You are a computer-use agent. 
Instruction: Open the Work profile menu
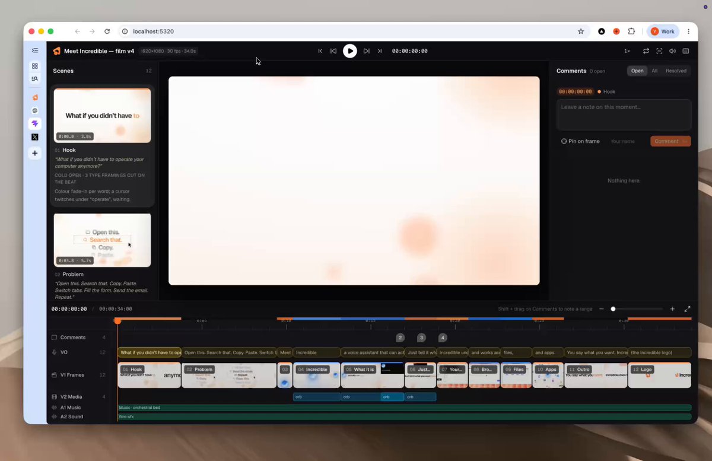tap(663, 31)
